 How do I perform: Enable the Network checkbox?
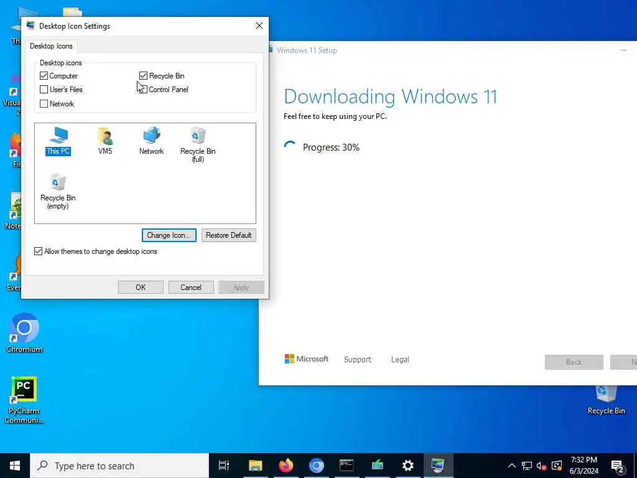click(x=44, y=104)
